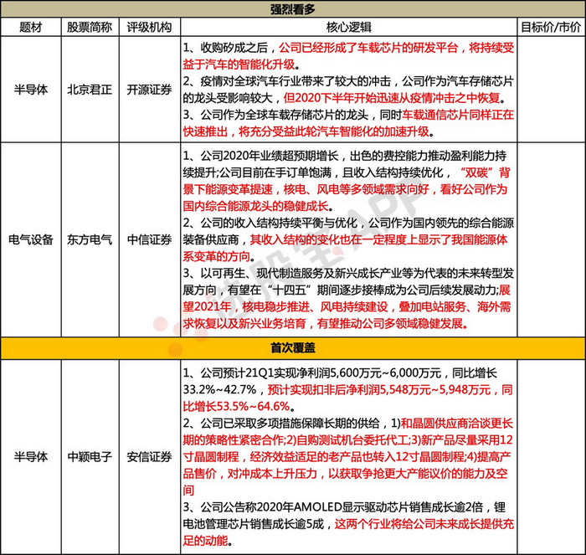Select the red text 快速推出，将充分受益此轮汽车智能化
Screen dimensions: 586x555
(x=306, y=131)
